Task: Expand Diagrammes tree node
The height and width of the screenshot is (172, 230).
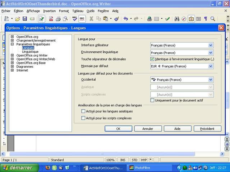Action: [x=12, y=66]
